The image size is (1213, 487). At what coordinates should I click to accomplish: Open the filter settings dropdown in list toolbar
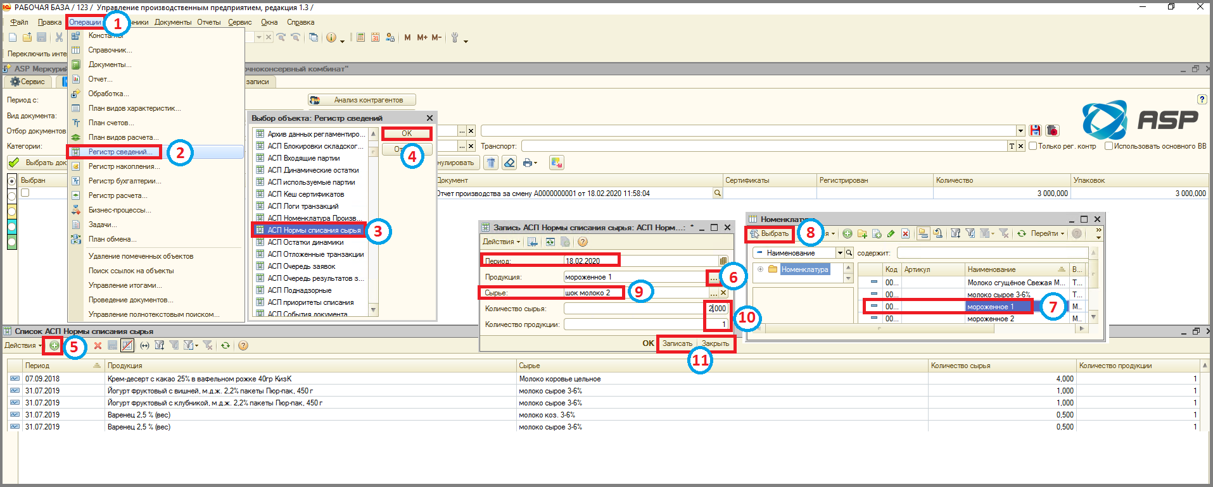click(190, 345)
